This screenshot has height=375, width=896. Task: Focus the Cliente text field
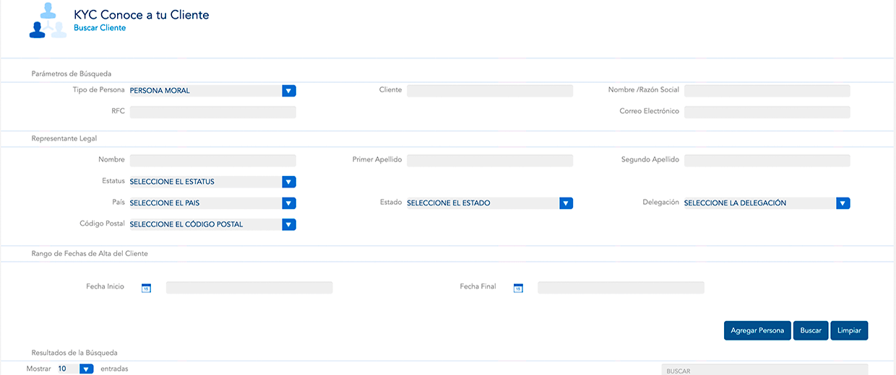pyautogui.click(x=489, y=91)
